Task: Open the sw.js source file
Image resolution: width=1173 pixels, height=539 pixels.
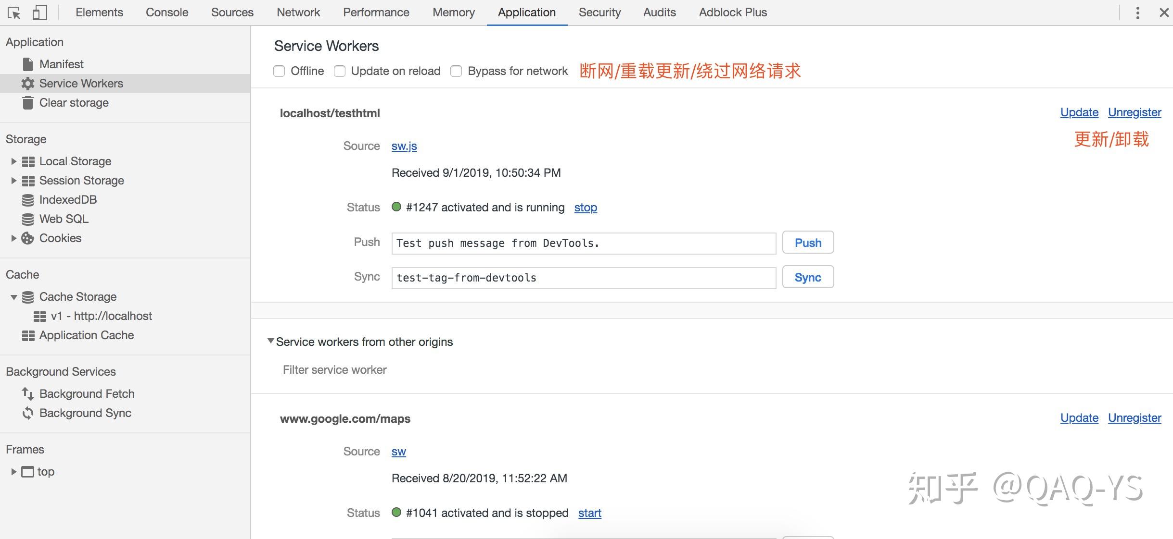Action: 403,146
